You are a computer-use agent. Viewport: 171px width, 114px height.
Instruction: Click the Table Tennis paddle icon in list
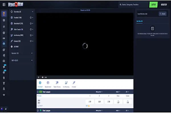[12, 29]
